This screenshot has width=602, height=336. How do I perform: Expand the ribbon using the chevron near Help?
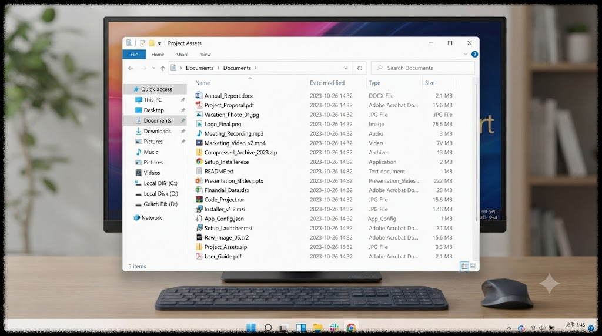[466, 55]
